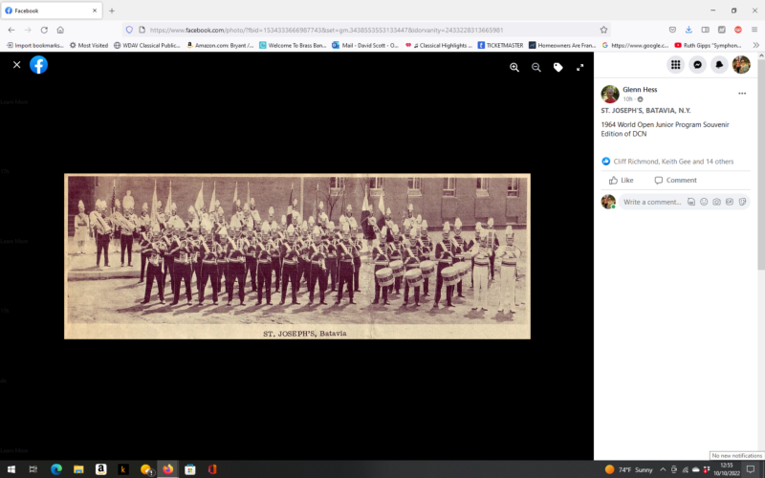Click the address bar URL

click(x=326, y=30)
